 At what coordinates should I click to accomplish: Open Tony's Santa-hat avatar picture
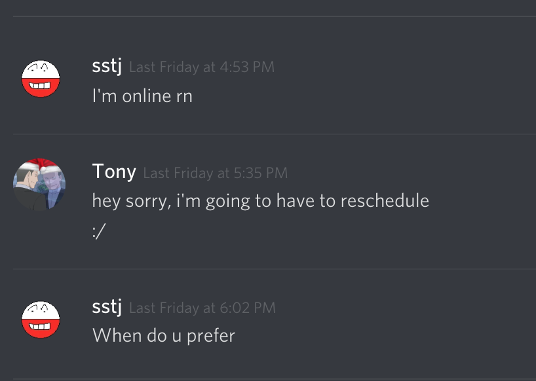pyautogui.click(x=39, y=185)
